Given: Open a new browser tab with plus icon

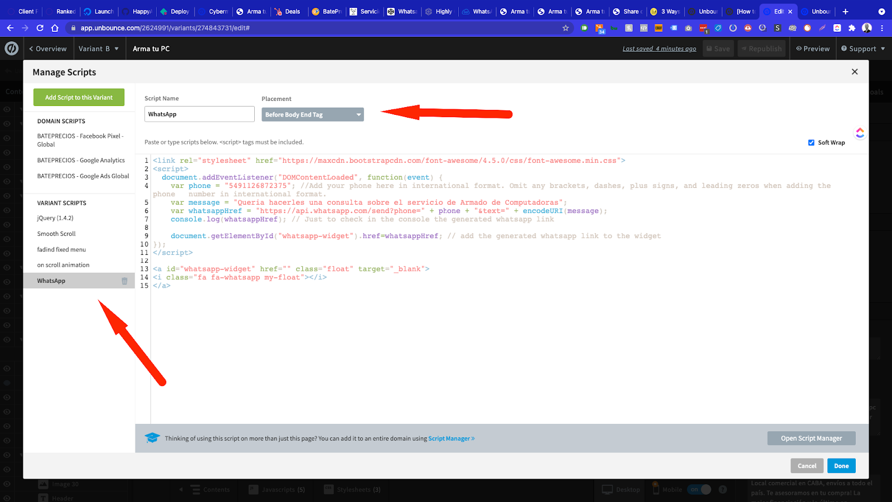Looking at the screenshot, I should point(845,11).
